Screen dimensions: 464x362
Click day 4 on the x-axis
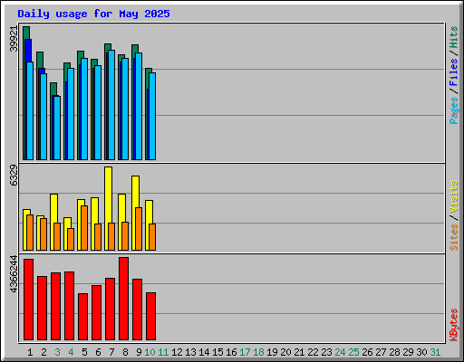pos(71,352)
